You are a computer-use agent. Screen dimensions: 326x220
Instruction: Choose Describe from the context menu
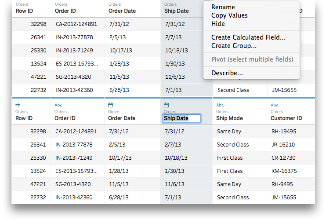point(227,73)
